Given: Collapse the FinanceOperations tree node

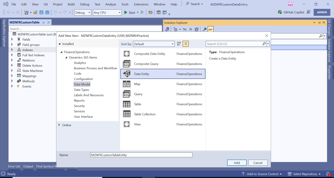Looking at the screenshot, I should pos(61,52).
